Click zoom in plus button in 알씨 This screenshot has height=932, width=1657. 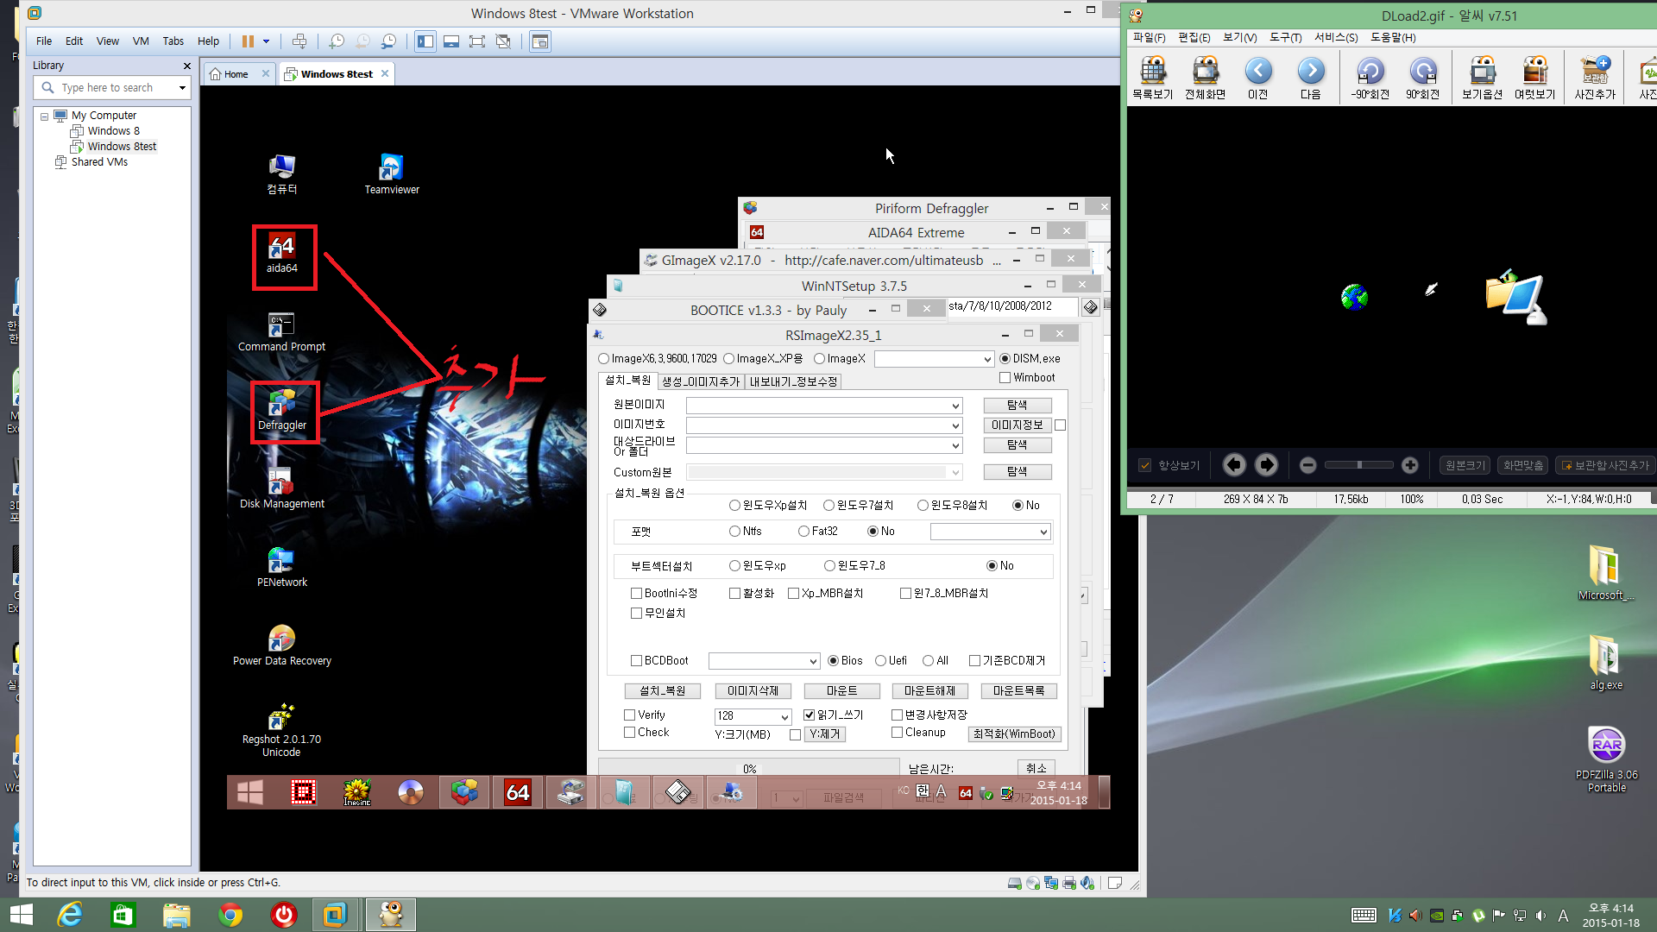click(1409, 465)
